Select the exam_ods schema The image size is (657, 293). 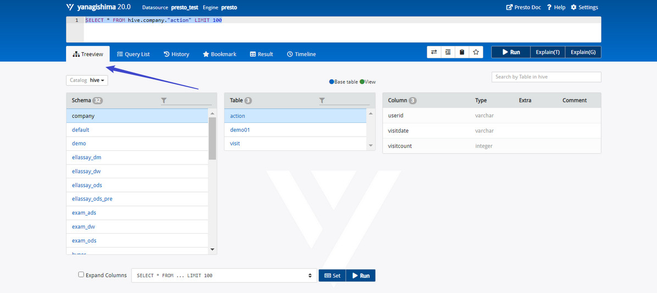pos(137,241)
